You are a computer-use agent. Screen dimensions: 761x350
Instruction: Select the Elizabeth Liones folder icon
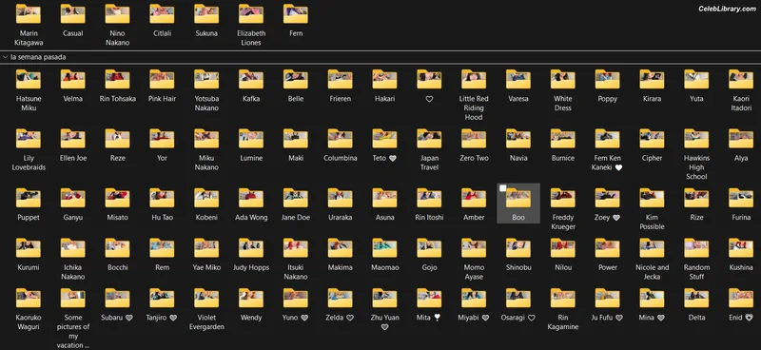[251, 14]
